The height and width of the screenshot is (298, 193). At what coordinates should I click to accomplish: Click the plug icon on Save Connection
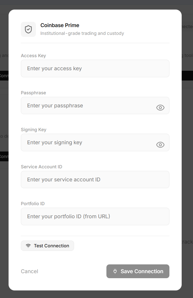pos(115,271)
